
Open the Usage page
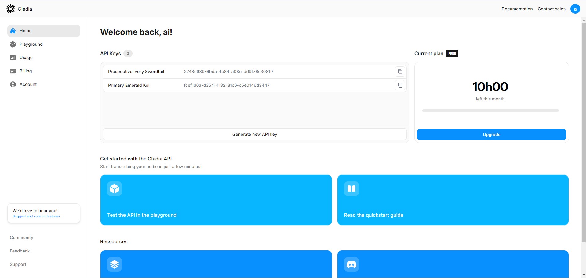pyautogui.click(x=44, y=58)
